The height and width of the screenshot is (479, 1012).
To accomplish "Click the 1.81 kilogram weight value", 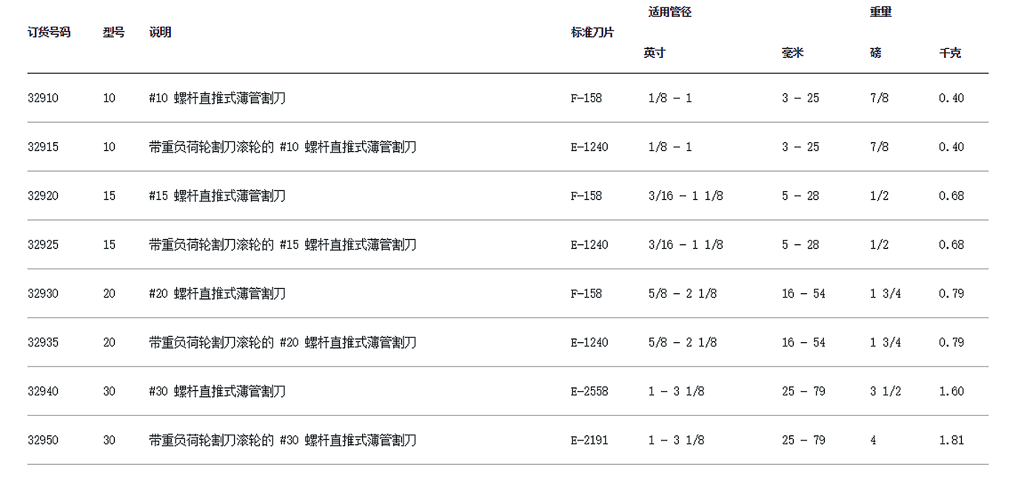I will 951,440.
